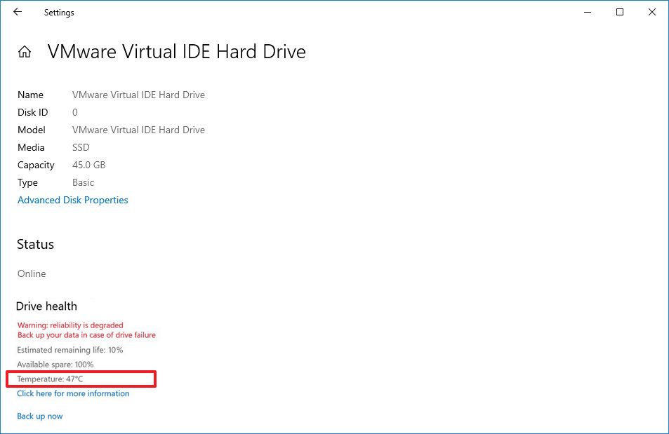Click the Drive health heading
The image size is (669, 434).
(x=46, y=306)
